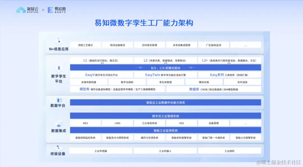303x167 pixels.
Task: Select the 厂区能耗监测 box
Action: (x=214, y=45)
